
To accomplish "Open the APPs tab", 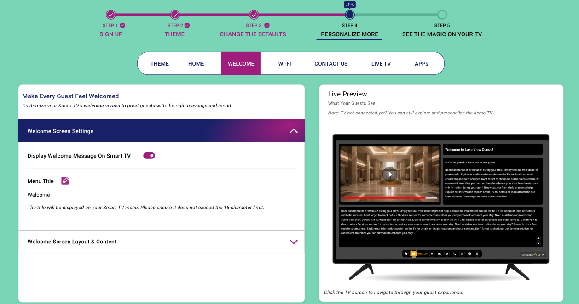I will 422,64.
